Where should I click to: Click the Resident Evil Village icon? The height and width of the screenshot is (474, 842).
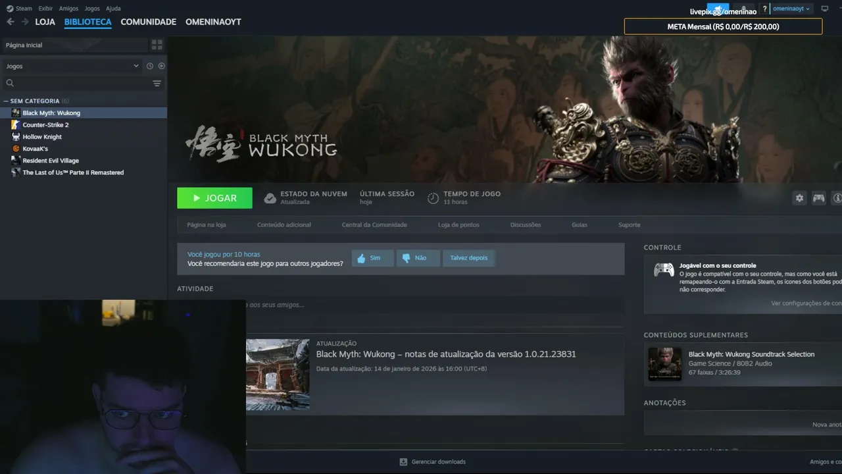[16, 160]
